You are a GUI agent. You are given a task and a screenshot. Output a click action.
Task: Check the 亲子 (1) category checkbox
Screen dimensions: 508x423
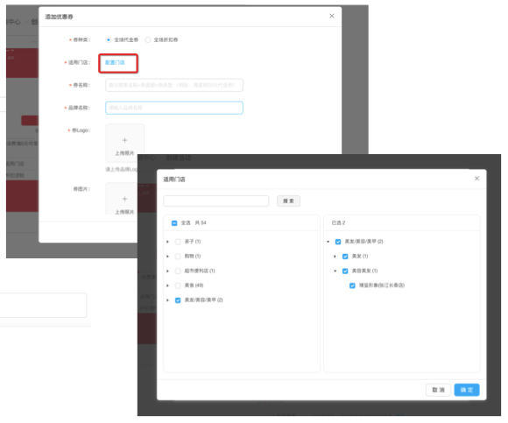tap(178, 242)
